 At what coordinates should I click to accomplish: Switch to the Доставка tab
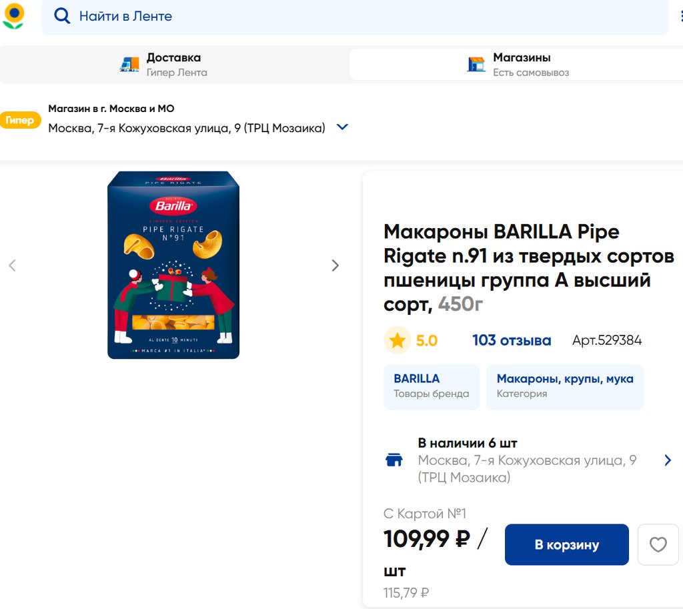(175, 64)
